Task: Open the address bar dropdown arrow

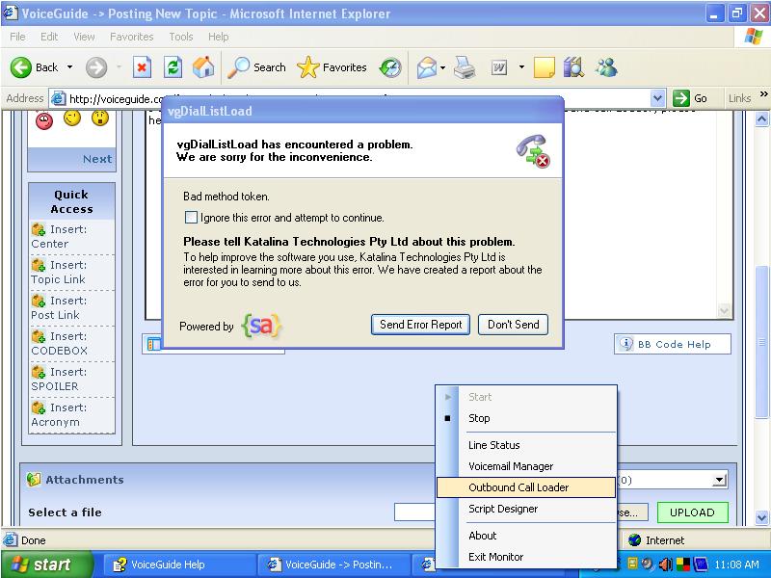Action: (x=658, y=98)
